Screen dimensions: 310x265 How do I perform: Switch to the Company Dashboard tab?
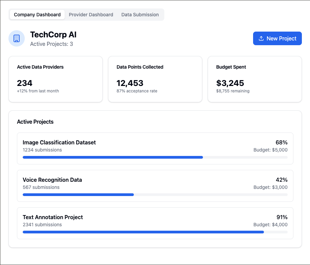pos(37,15)
